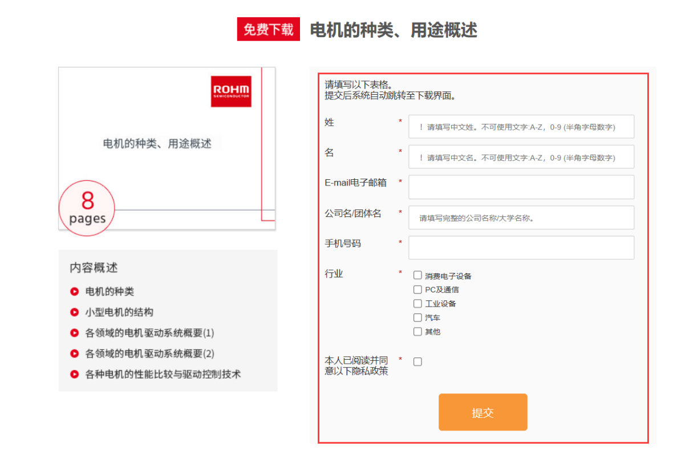Viewport: 685px width, 455px height.
Task: Click the red 免费下载 label
Action: point(268,30)
